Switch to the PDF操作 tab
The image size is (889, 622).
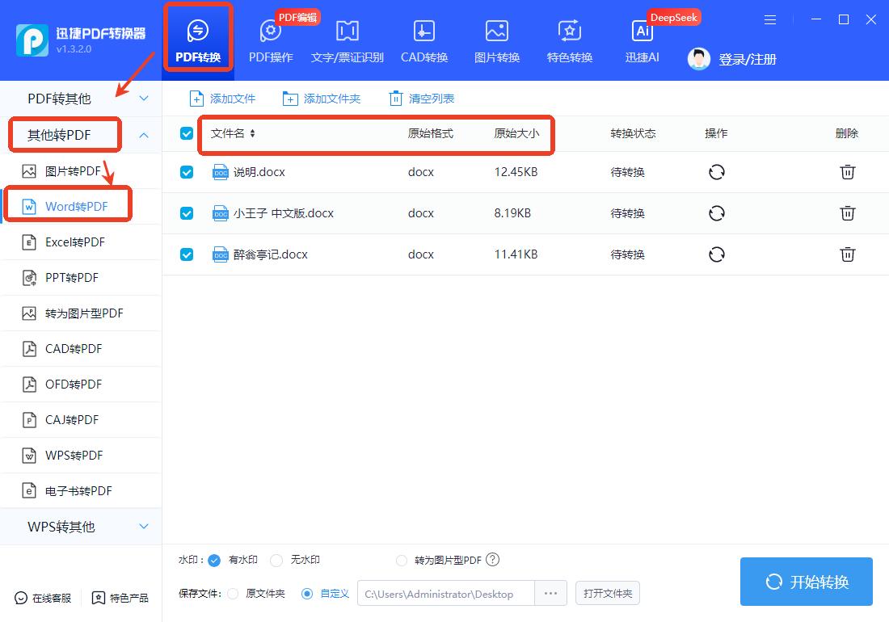click(x=270, y=38)
